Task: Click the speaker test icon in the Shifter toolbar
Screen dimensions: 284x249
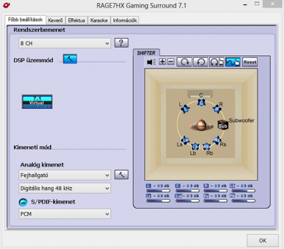Action: tap(151, 62)
